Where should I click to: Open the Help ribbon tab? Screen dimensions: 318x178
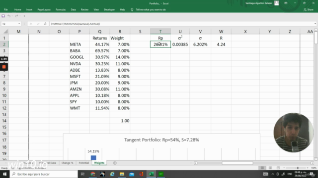click(x=122, y=9)
